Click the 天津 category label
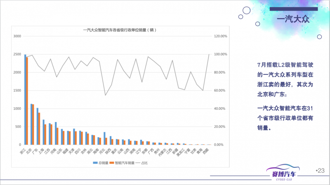The image size is (330, 185). click(x=72, y=151)
